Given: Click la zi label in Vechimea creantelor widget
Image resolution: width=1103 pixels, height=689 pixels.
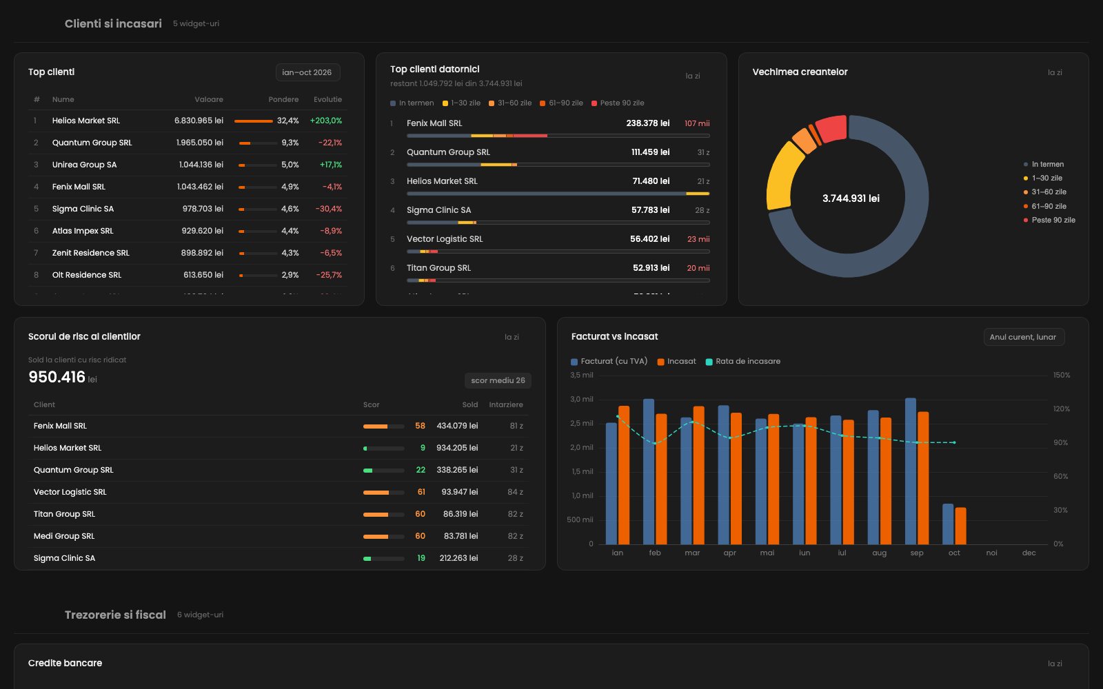Looking at the screenshot, I should tap(1055, 72).
